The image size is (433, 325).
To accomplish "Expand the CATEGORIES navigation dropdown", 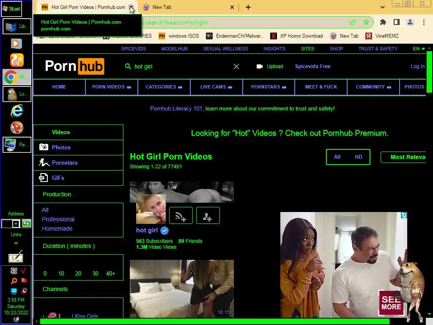I will pos(164,87).
